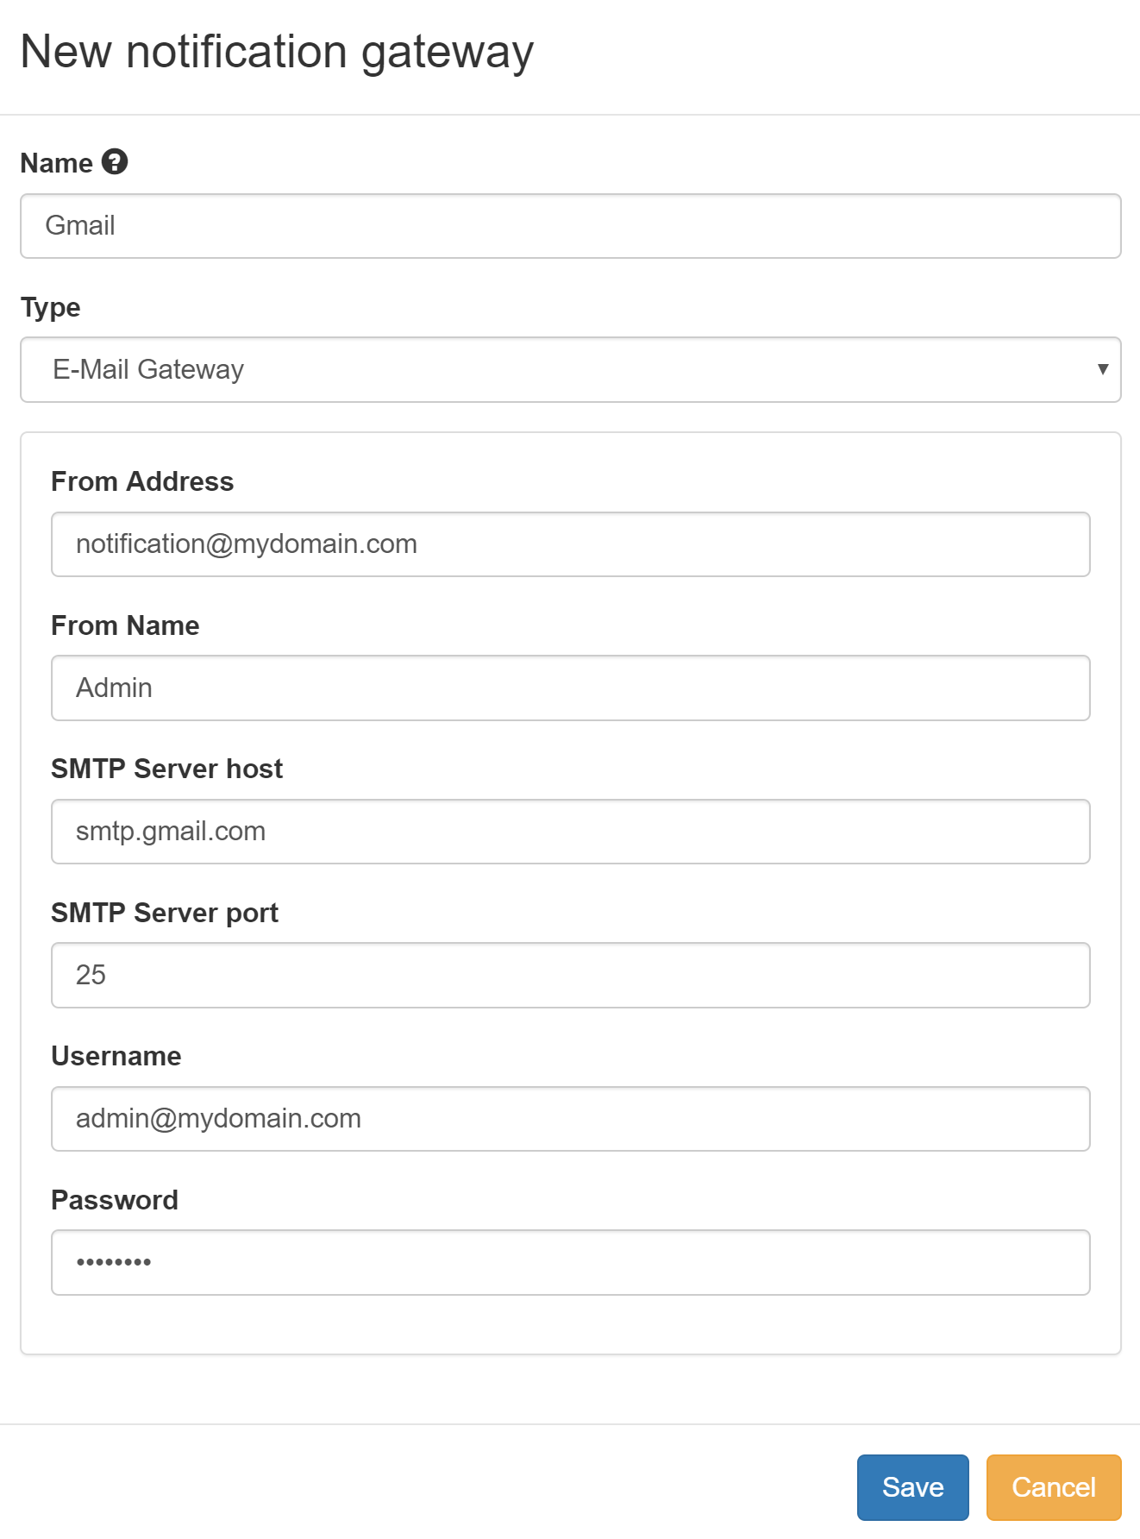Screen dimensions: 1140x1539
Task: Click the help icon next to Name
Action: pos(115,161)
